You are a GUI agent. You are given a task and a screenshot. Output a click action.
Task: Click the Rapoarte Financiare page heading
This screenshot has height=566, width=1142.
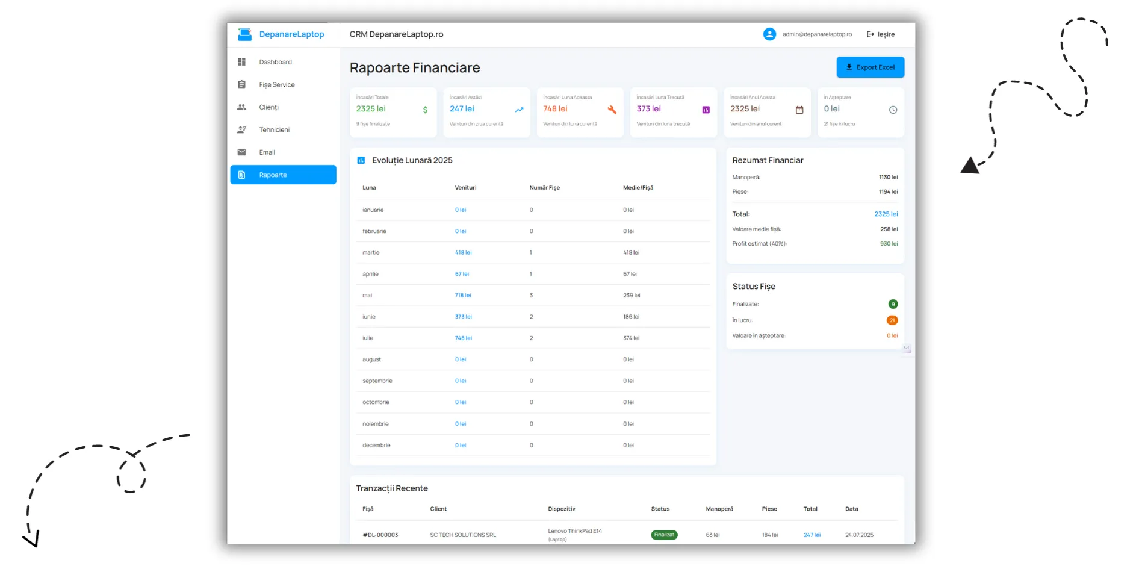coord(415,67)
